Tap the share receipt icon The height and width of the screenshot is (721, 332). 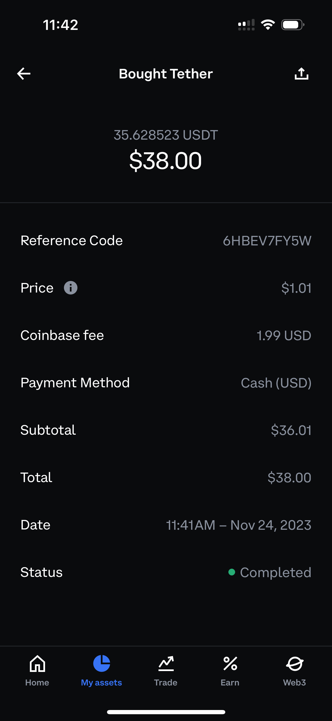point(301,74)
